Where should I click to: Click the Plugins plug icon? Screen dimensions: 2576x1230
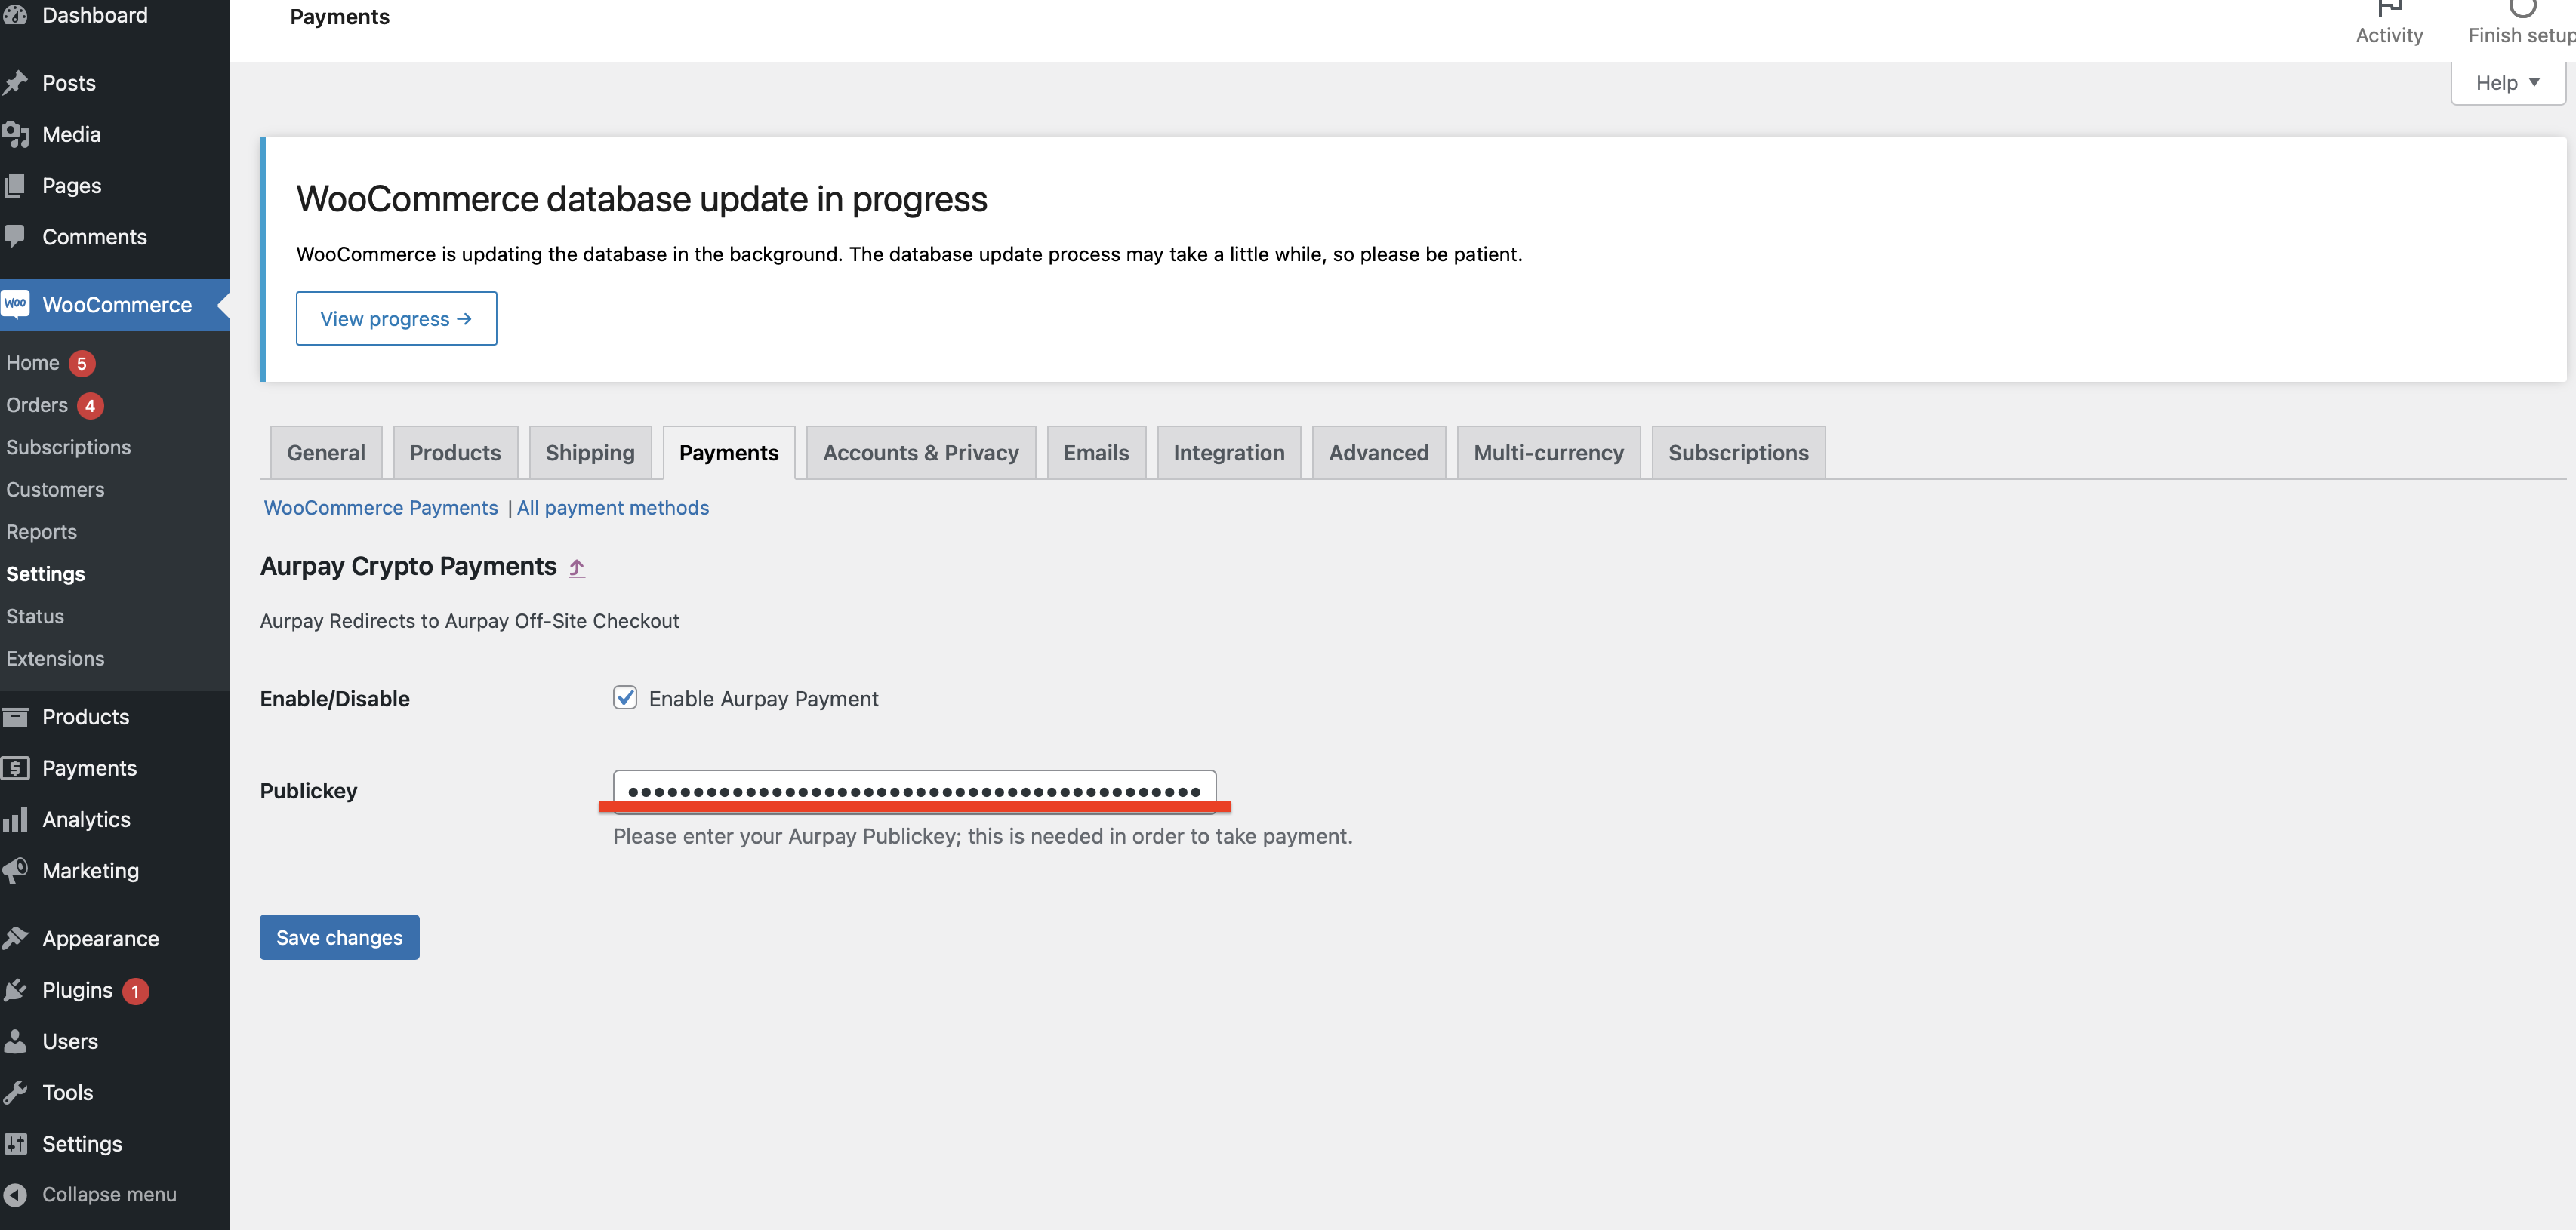coord(15,990)
